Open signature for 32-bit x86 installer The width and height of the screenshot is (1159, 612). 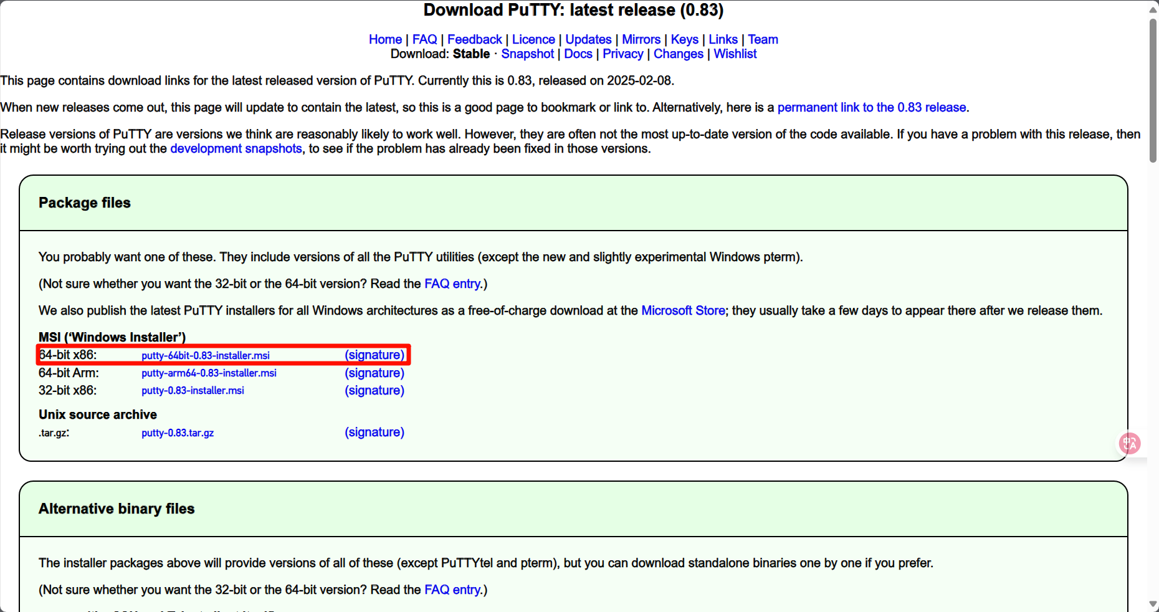(x=374, y=390)
